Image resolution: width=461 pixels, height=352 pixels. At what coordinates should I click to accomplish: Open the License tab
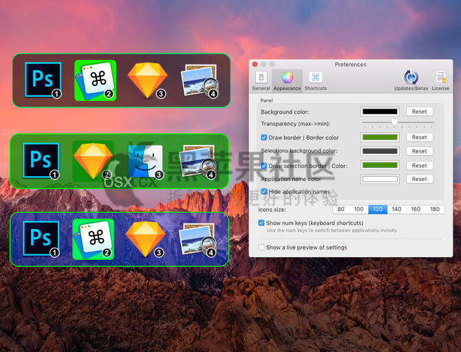440,81
